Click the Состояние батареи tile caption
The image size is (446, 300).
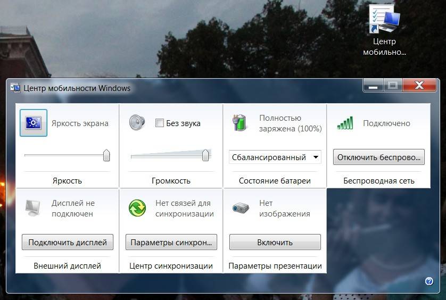(x=275, y=181)
